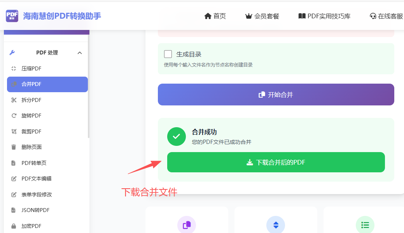
Task: Click the copy icon inside 开始合并 button
Action: tap(262, 95)
